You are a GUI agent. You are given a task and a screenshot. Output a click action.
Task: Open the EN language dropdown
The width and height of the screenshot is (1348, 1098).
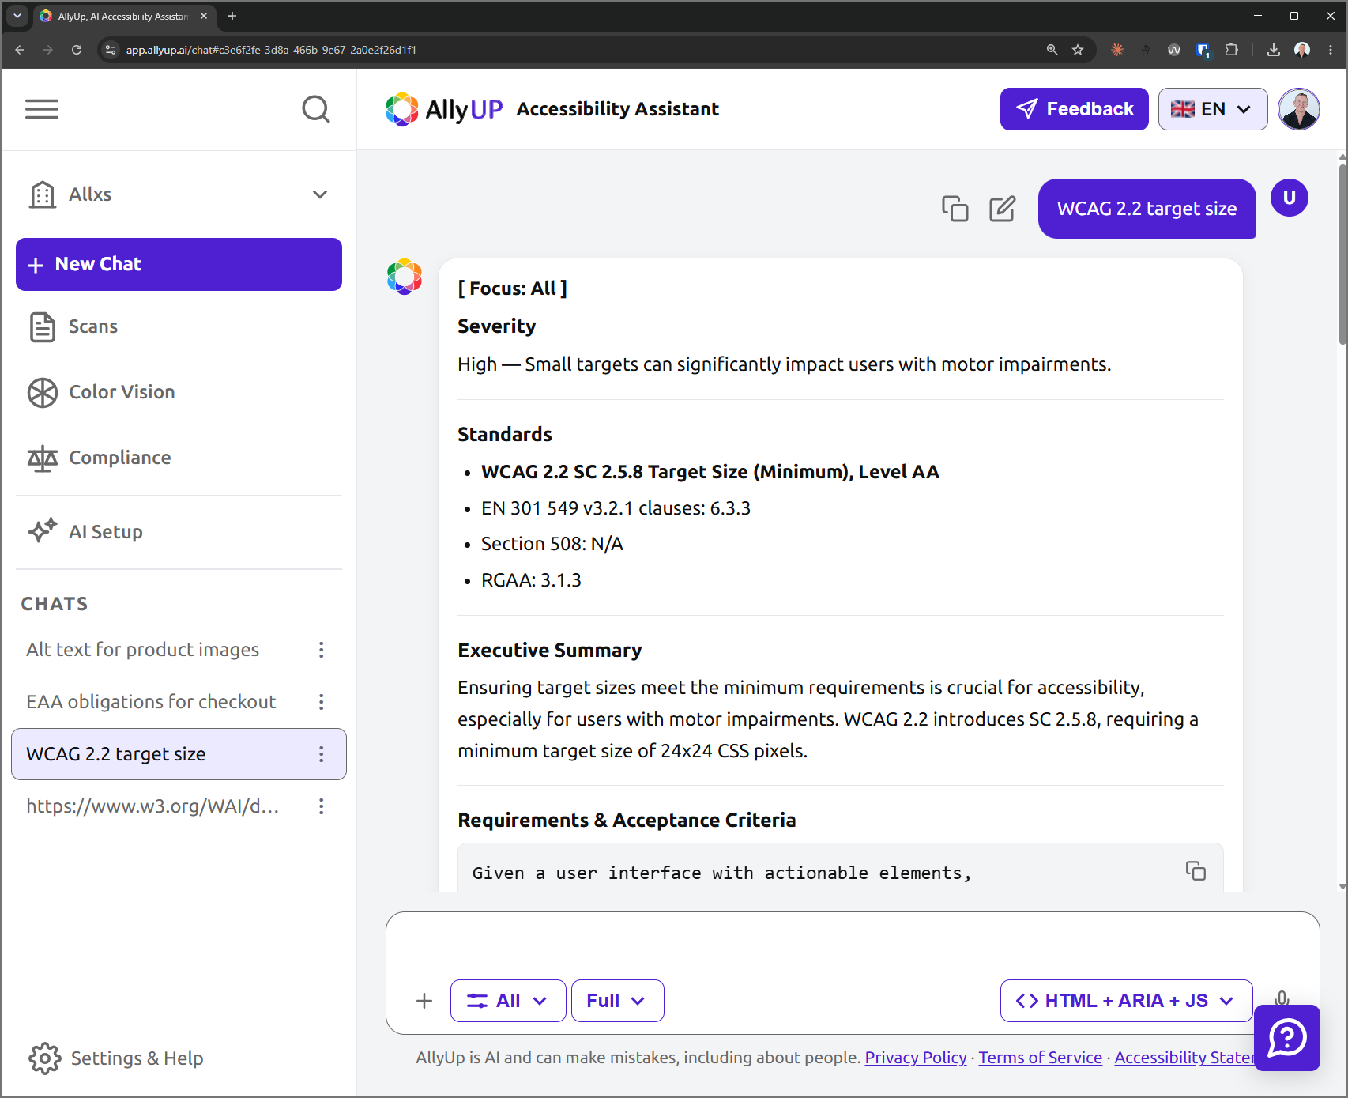(1213, 109)
